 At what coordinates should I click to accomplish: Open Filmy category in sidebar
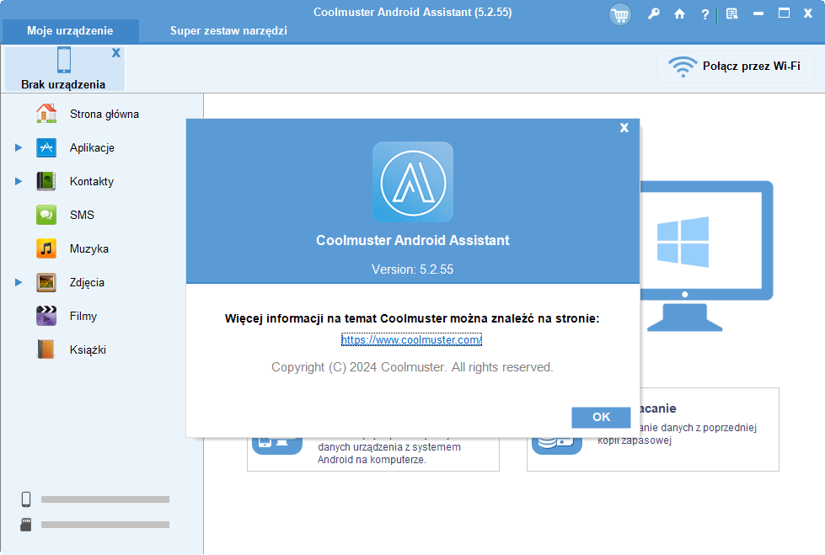click(x=83, y=316)
